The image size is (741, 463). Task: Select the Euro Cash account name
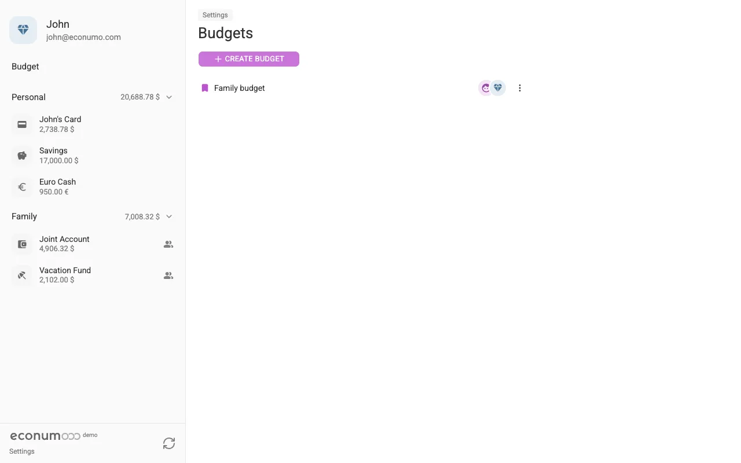[57, 182]
